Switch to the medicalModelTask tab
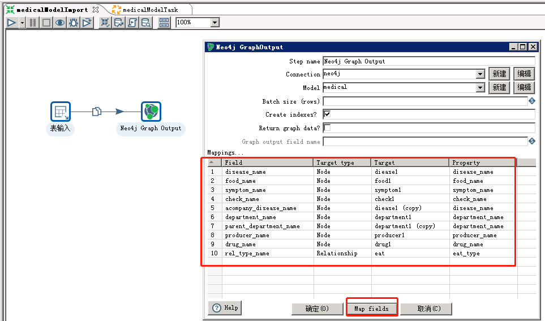Screen dimensions: 545x321 pyautogui.click(x=150, y=10)
